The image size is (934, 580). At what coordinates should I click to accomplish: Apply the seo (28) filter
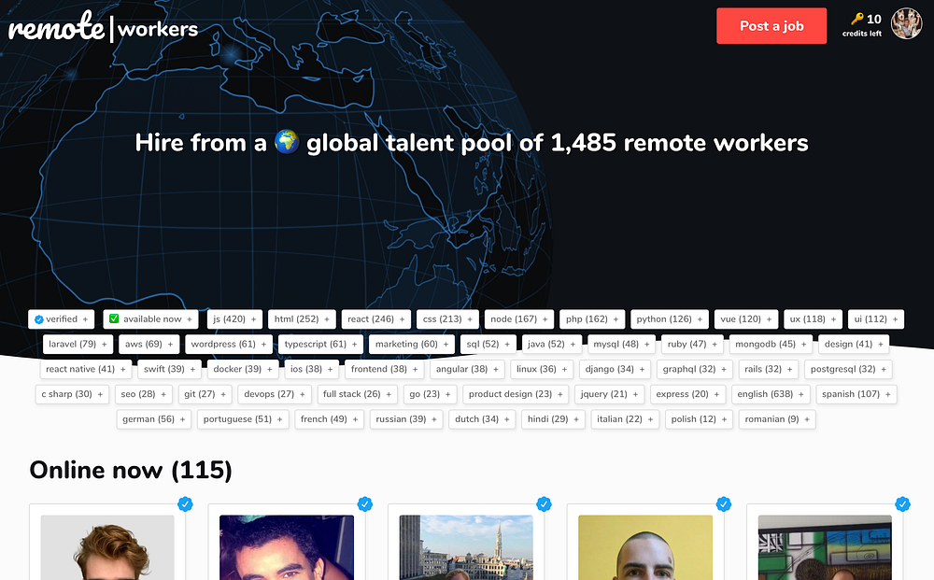[144, 394]
